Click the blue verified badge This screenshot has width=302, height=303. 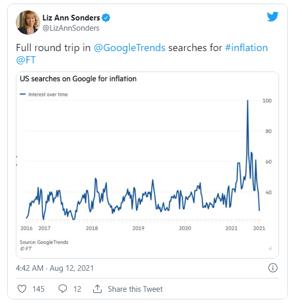[106, 18]
